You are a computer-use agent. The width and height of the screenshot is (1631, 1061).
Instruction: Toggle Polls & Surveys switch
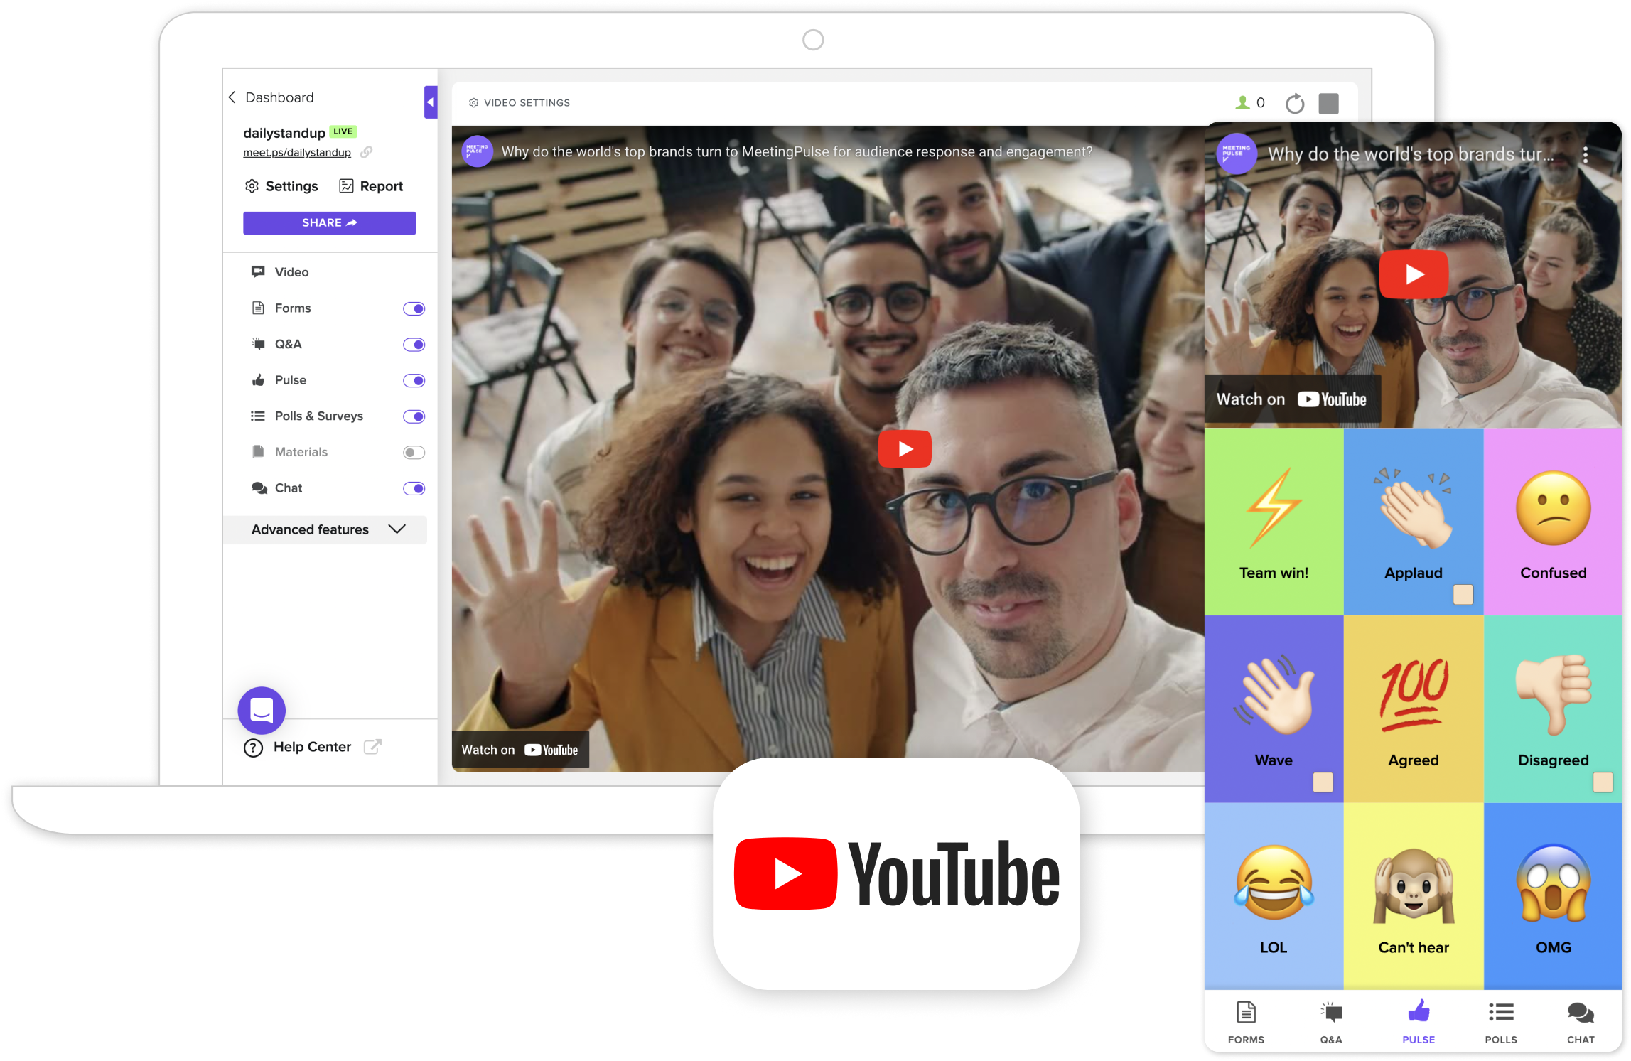(x=414, y=416)
